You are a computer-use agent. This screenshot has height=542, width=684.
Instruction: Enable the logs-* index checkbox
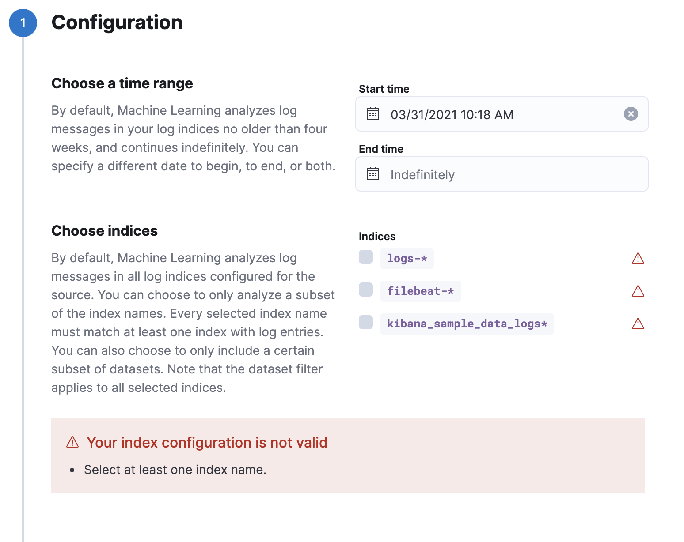pos(366,257)
